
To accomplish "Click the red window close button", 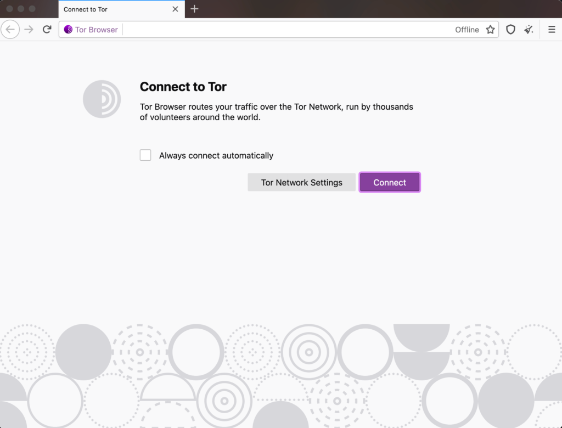I will 10,9.
